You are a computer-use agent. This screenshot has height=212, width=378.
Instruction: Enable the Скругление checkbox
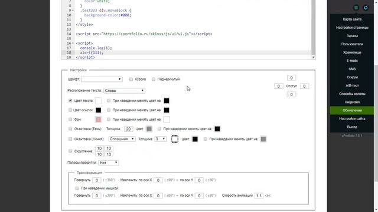70,151
